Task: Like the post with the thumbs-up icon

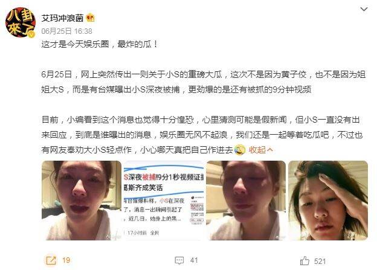Action: pos(304,261)
